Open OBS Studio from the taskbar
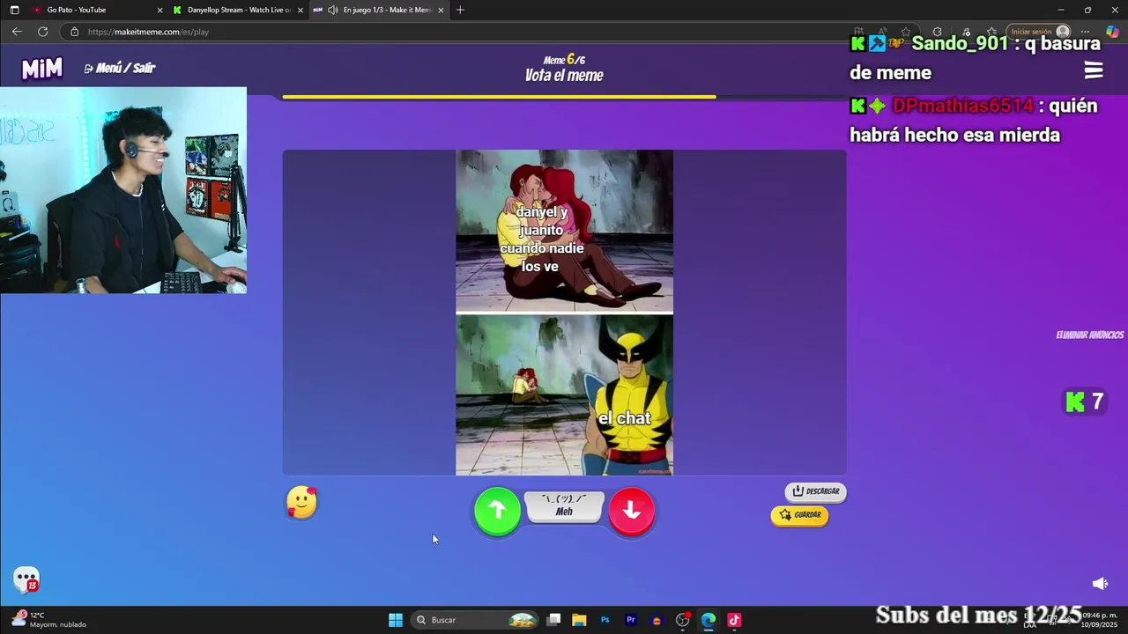The width and height of the screenshot is (1128, 634). click(x=683, y=620)
